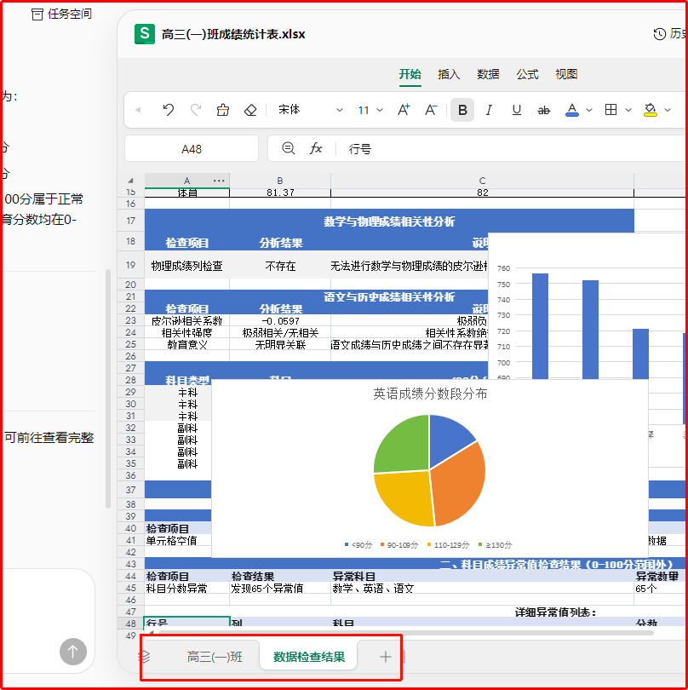Apply underline using the Underline icon

515,110
